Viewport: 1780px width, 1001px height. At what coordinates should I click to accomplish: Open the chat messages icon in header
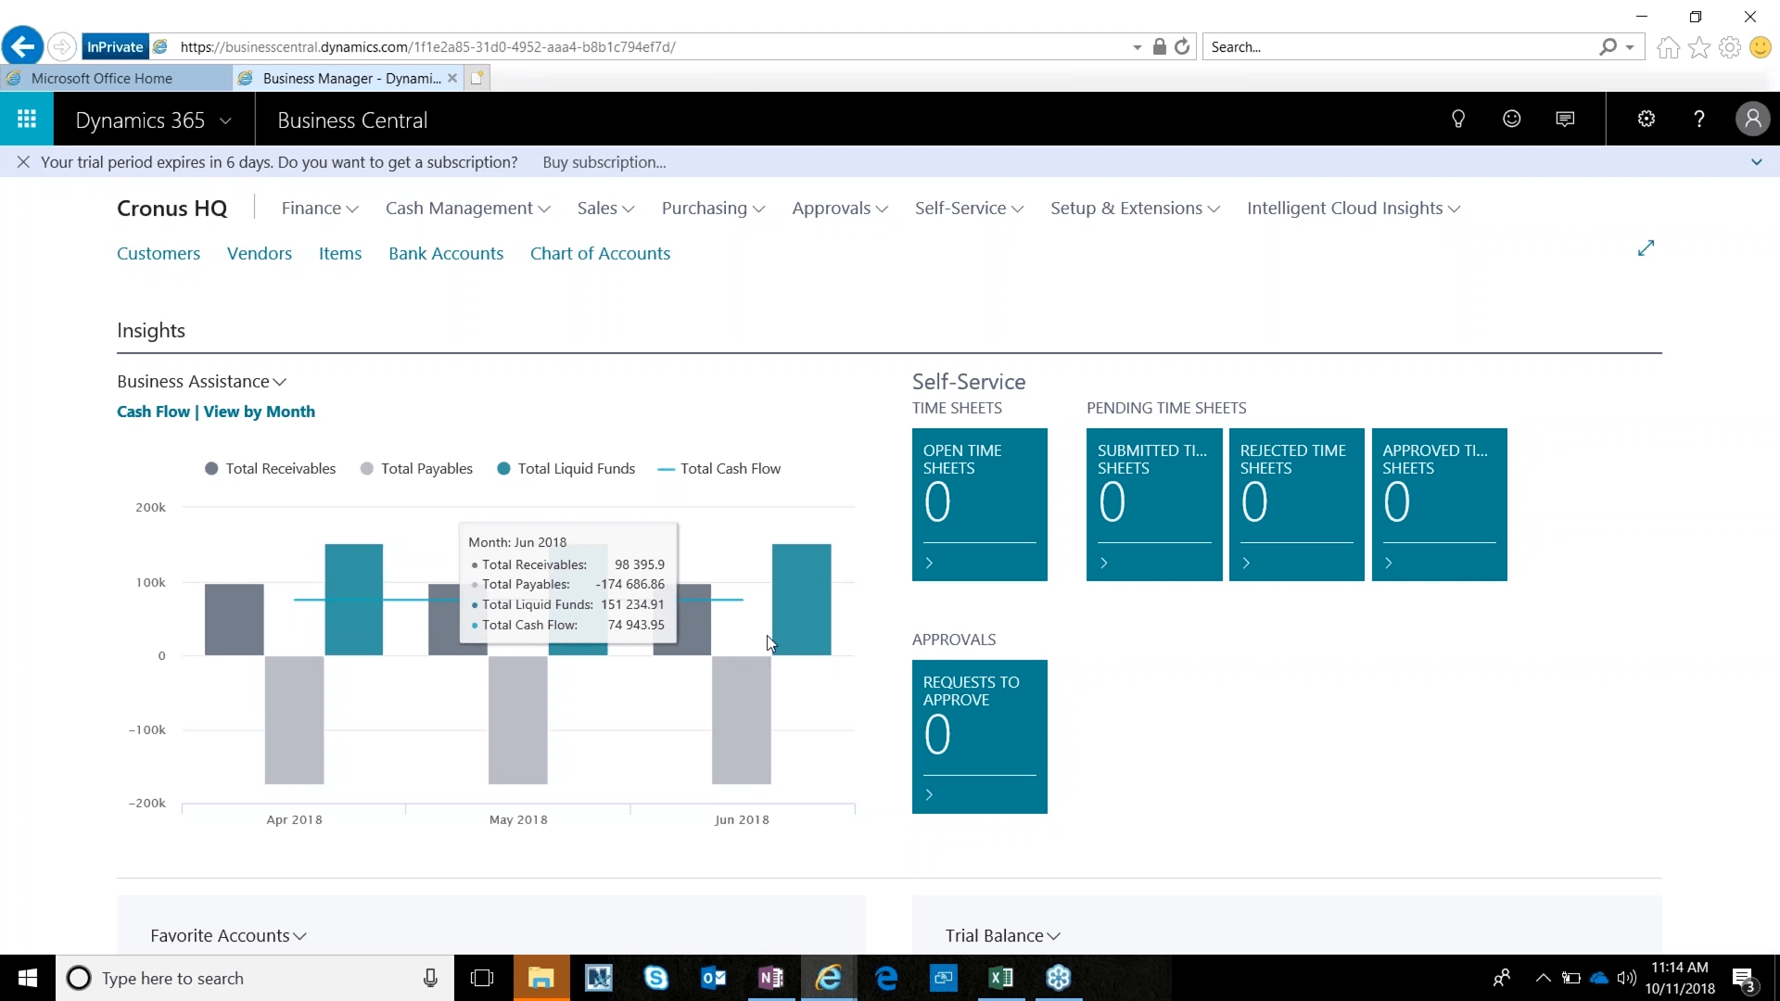(x=1565, y=119)
